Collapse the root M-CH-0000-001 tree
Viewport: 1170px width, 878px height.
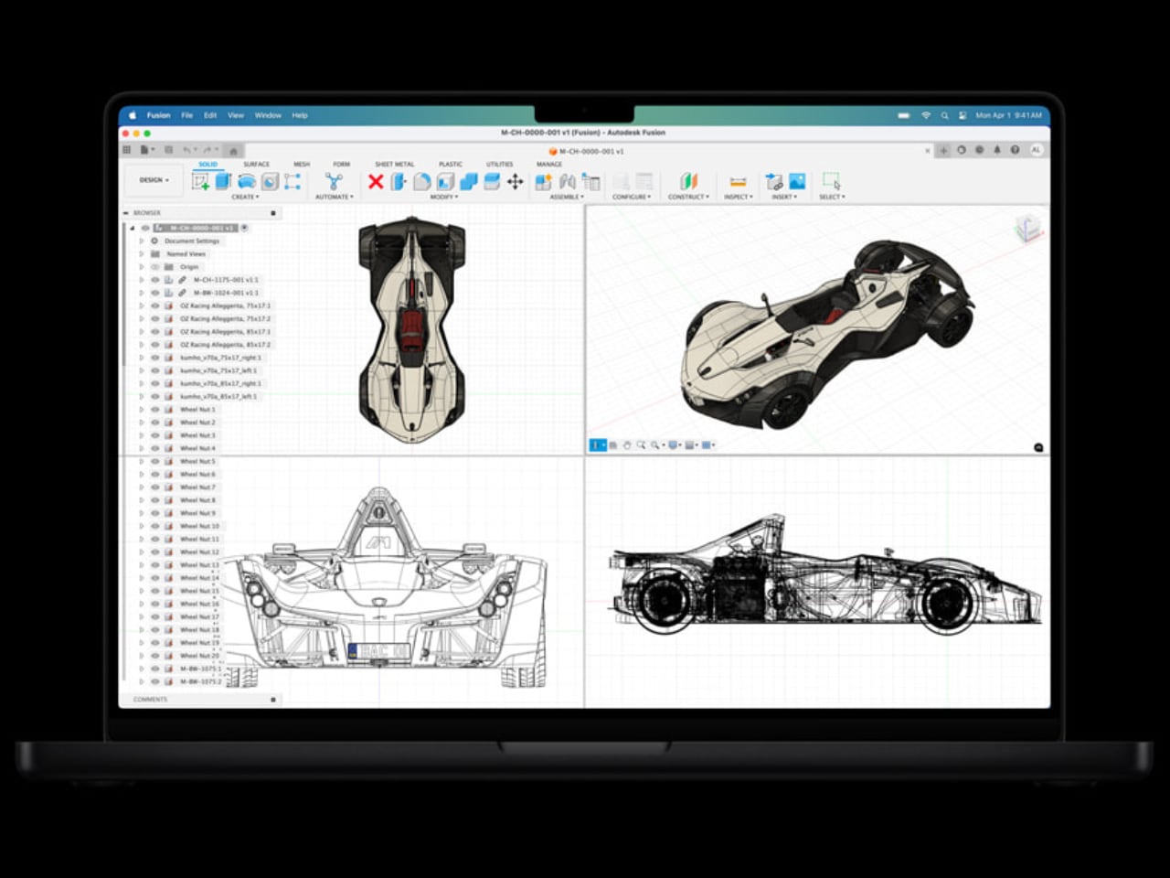tap(132, 228)
